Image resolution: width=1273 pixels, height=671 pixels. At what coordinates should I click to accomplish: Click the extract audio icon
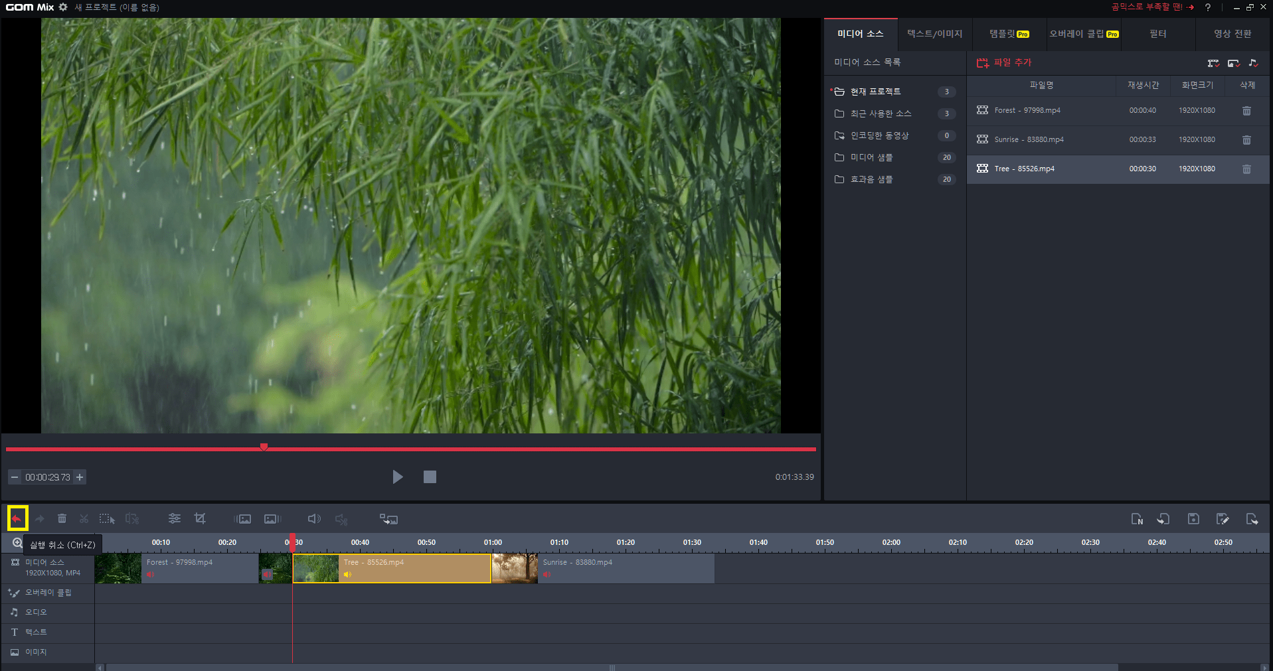point(341,519)
